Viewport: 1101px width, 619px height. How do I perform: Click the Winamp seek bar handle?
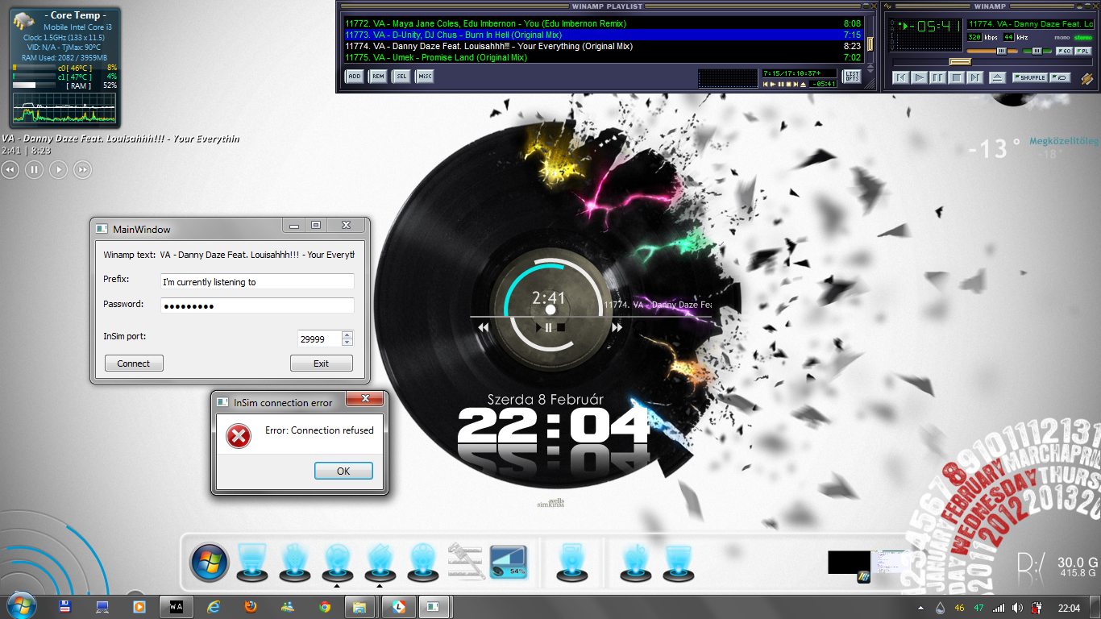[959, 61]
